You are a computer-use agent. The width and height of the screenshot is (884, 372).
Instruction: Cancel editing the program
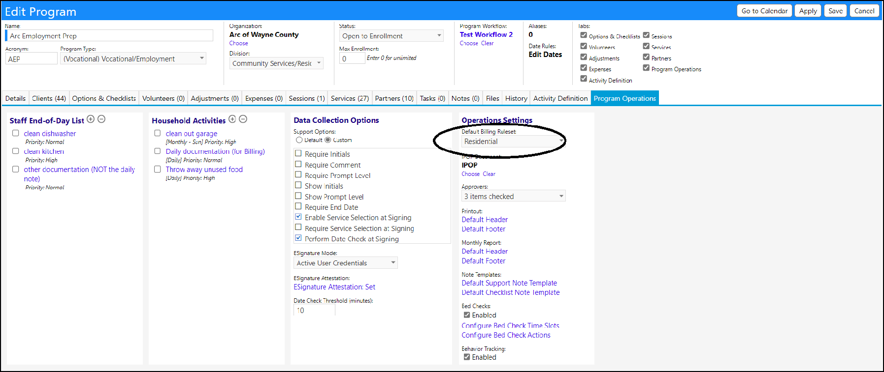click(x=864, y=11)
